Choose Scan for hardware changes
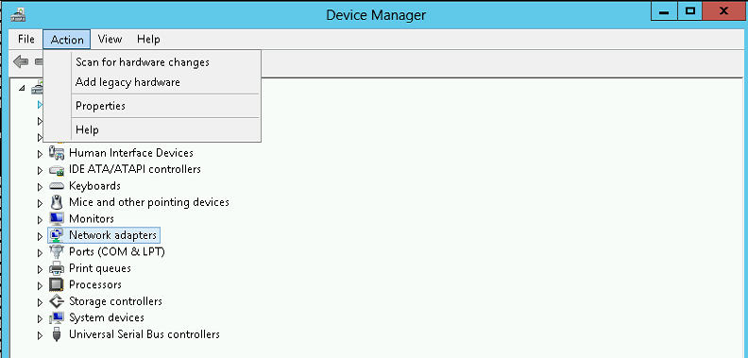748x358 pixels. (x=143, y=62)
